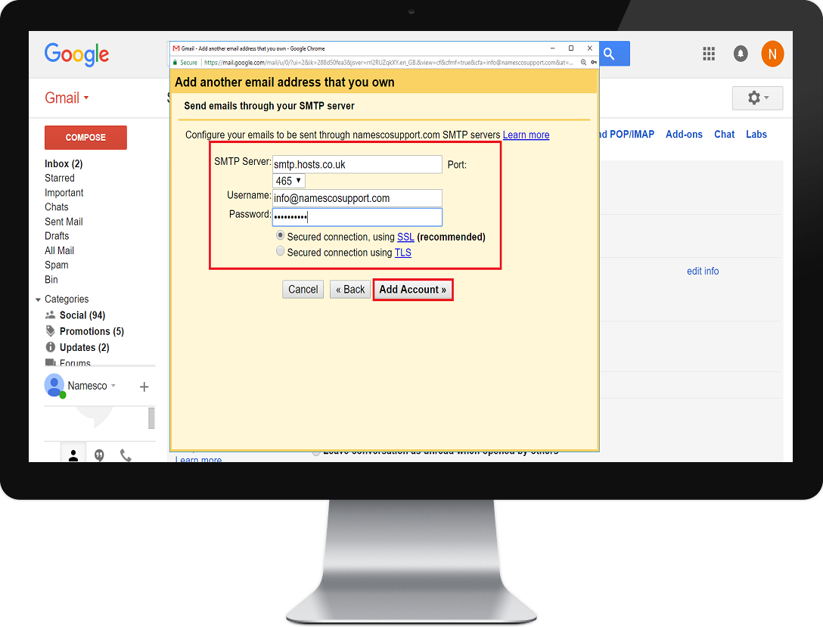This screenshot has width=823, height=627.
Task: Click the Password input field
Action: 357,217
